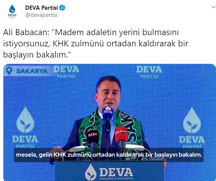Click the video subtitle caption bar

109,155
